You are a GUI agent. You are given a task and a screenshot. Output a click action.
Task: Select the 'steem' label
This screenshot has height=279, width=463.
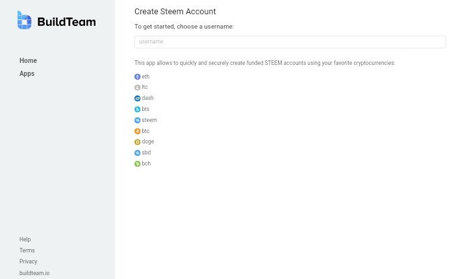(149, 120)
